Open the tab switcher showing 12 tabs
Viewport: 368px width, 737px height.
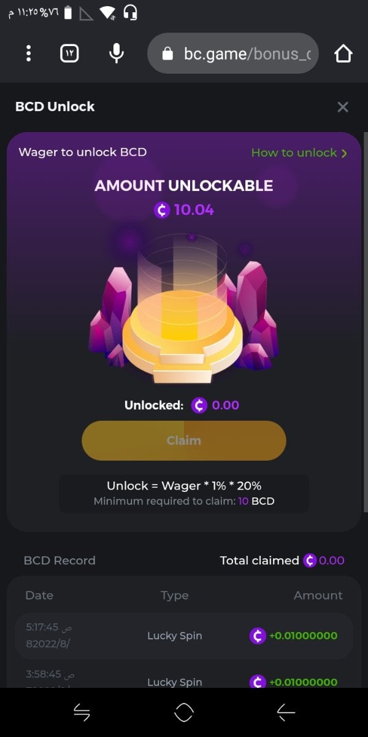[x=70, y=53]
